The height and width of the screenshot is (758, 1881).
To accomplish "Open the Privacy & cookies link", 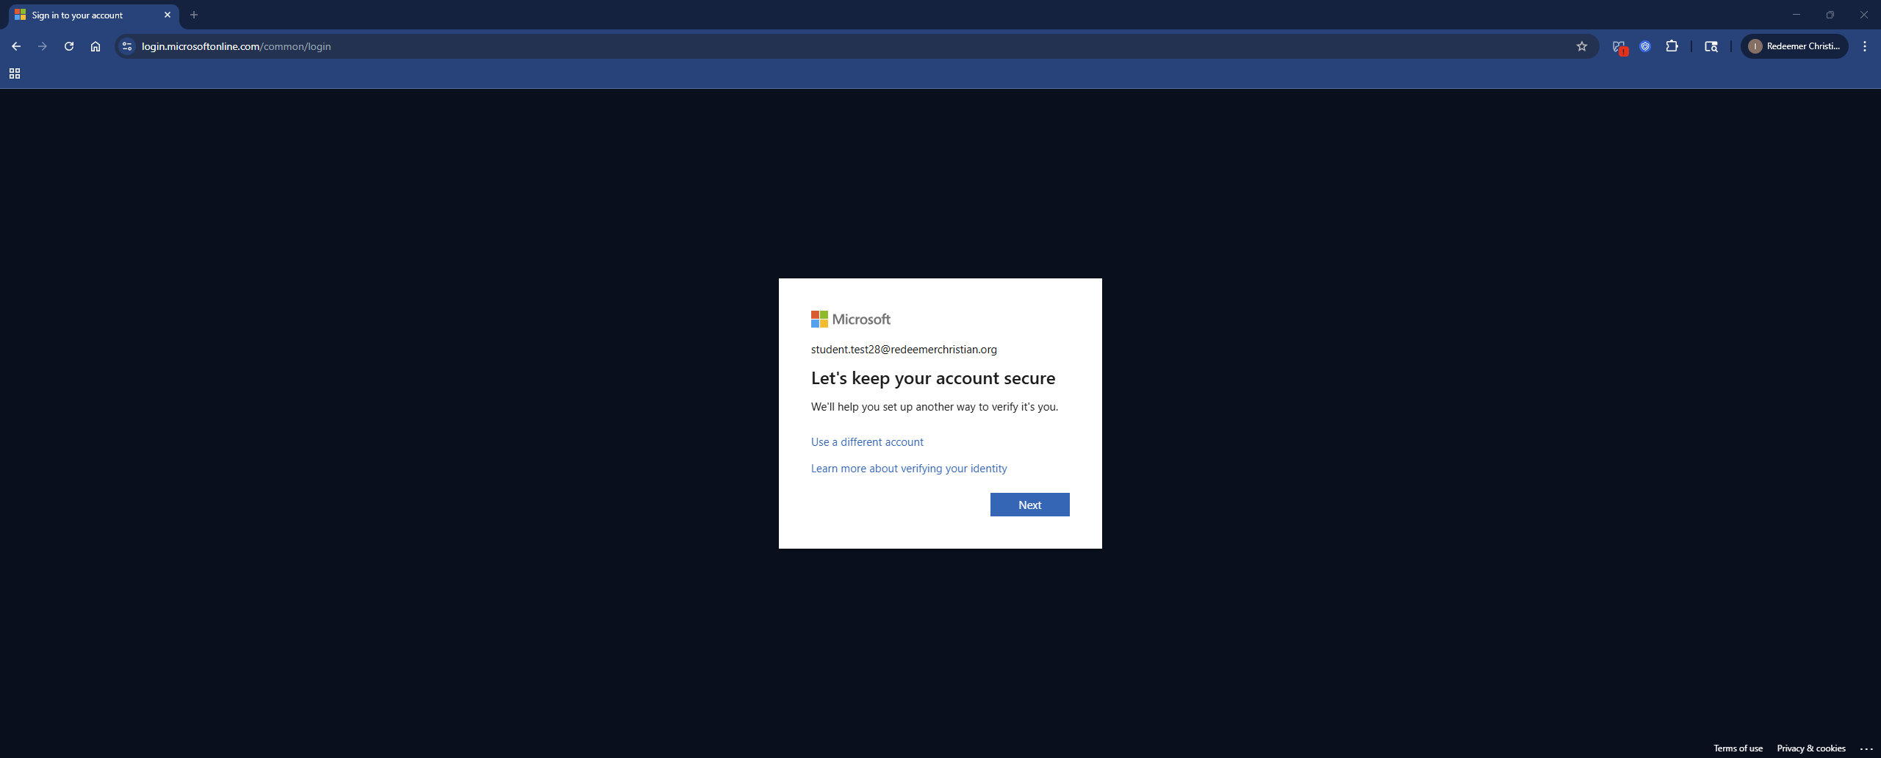I will coord(1811,748).
